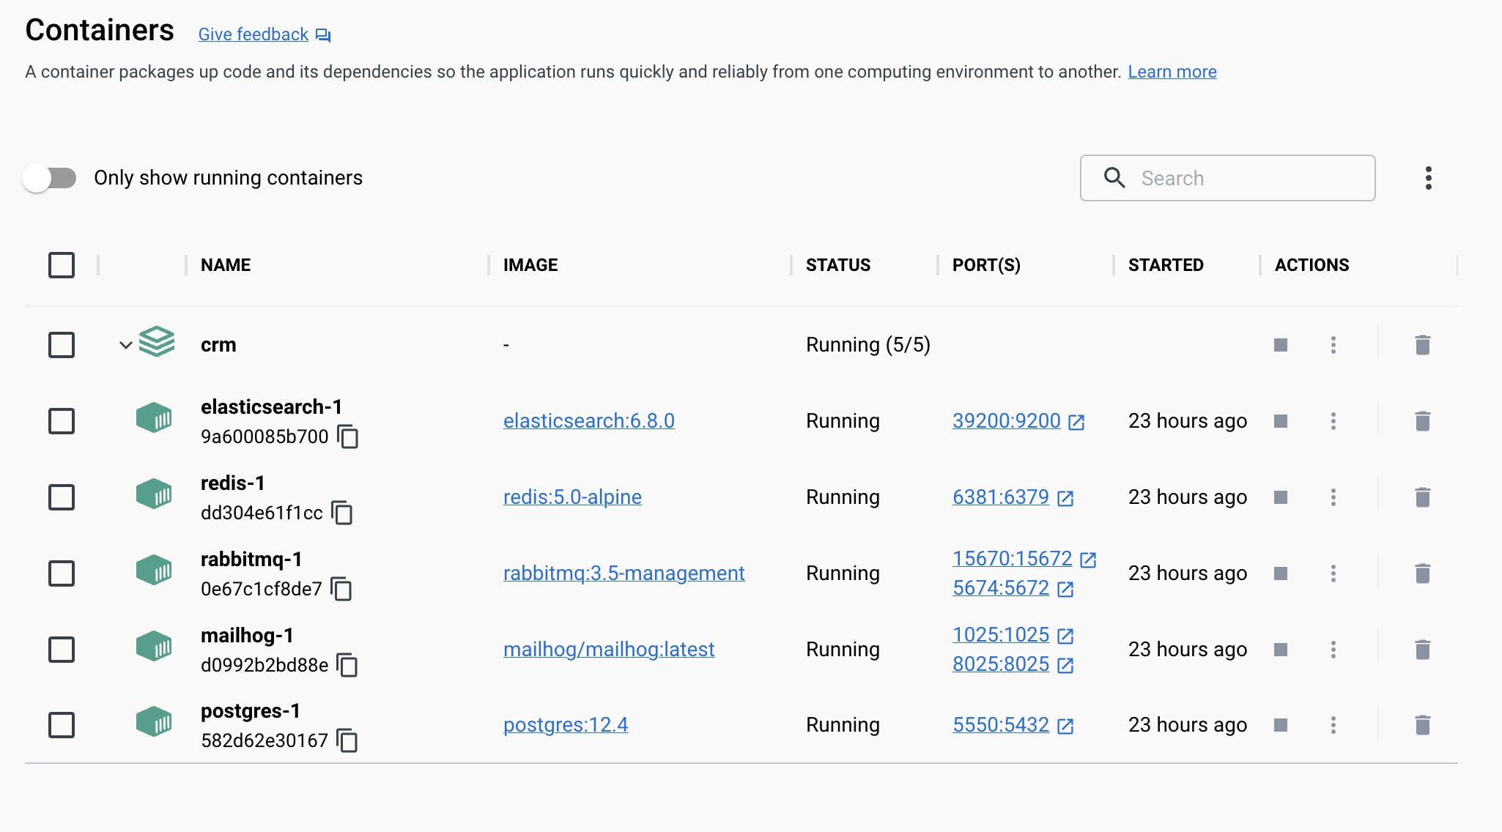Follow the Learn more link
The image size is (1502, 832).
tap(1172, 72)
